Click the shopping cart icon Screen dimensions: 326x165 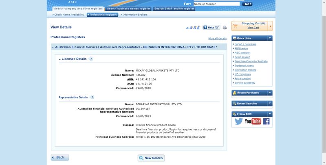coord(235,26)
